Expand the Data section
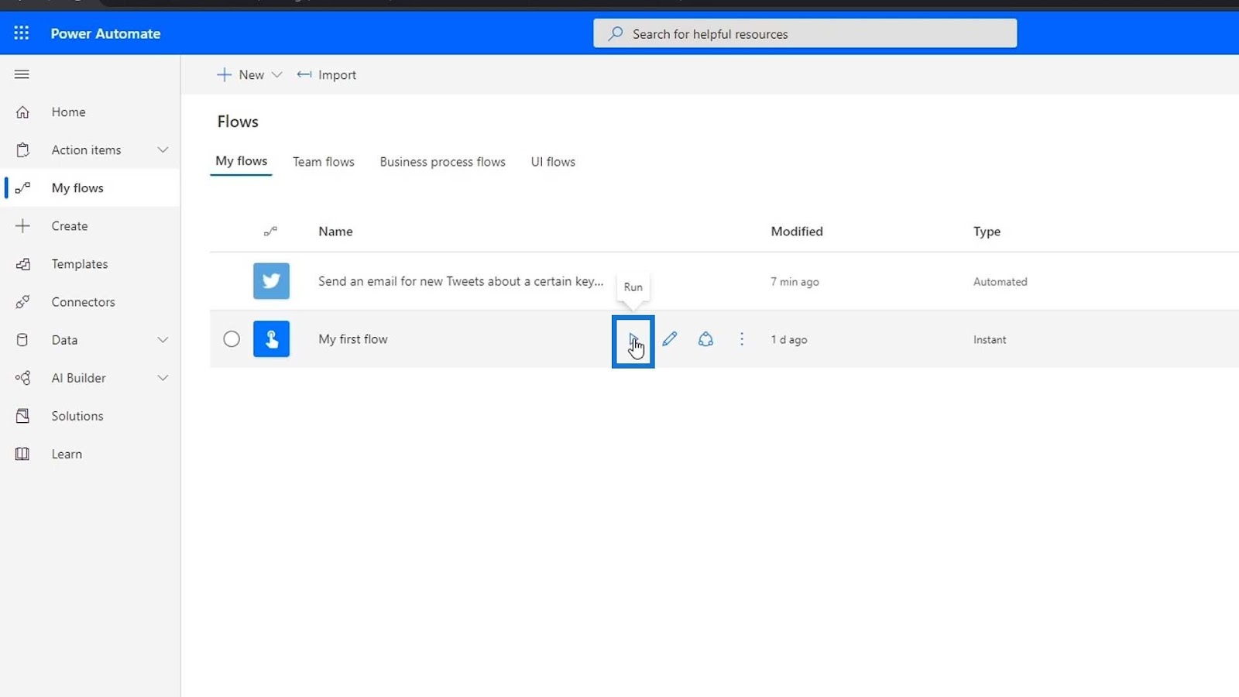The width and height of the screenshot is (1239, 697). 163,340
